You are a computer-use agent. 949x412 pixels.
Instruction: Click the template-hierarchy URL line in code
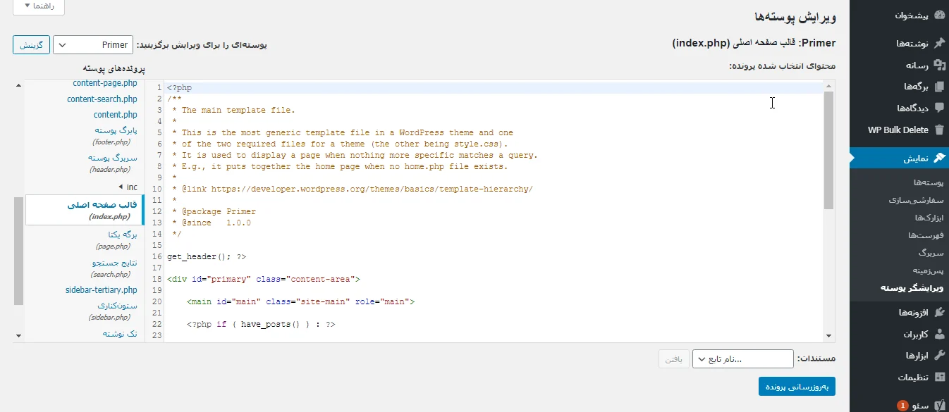[353, 189]
